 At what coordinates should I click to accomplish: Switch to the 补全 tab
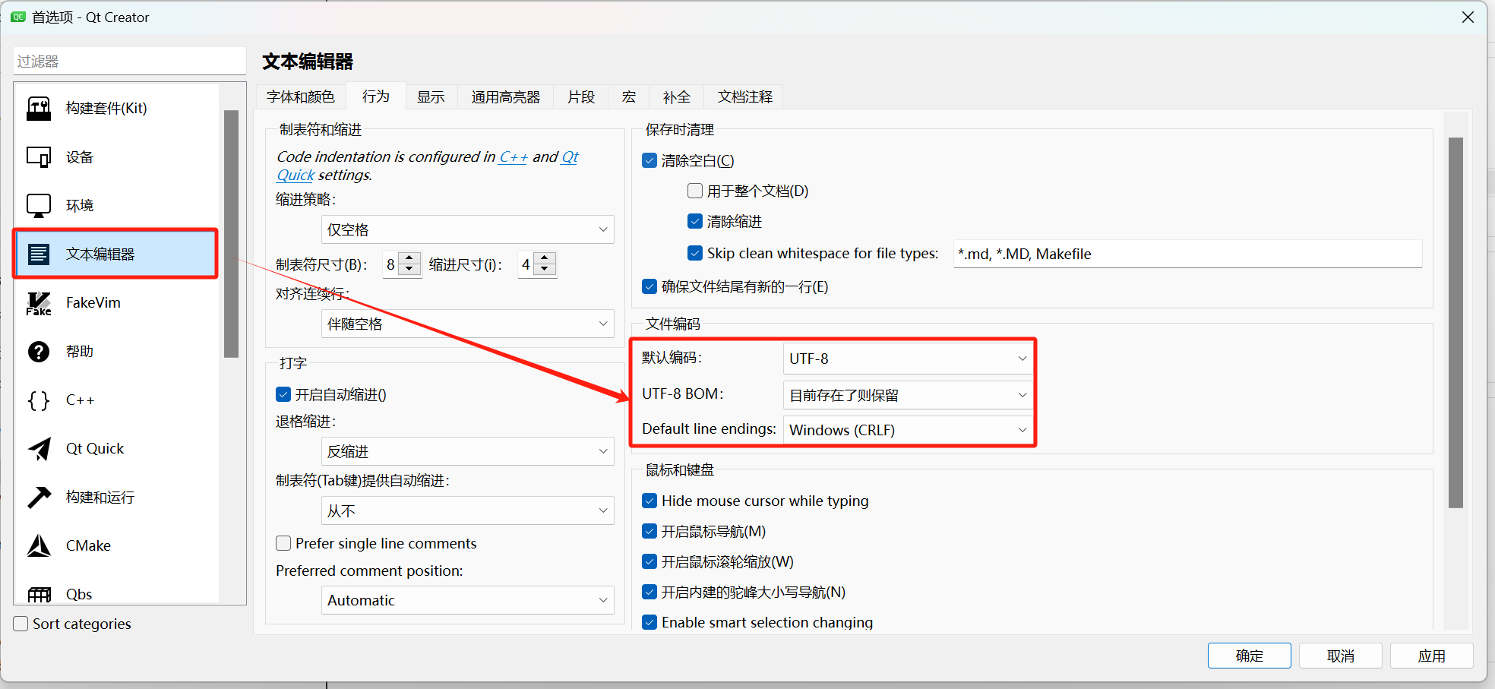[676, 97]
